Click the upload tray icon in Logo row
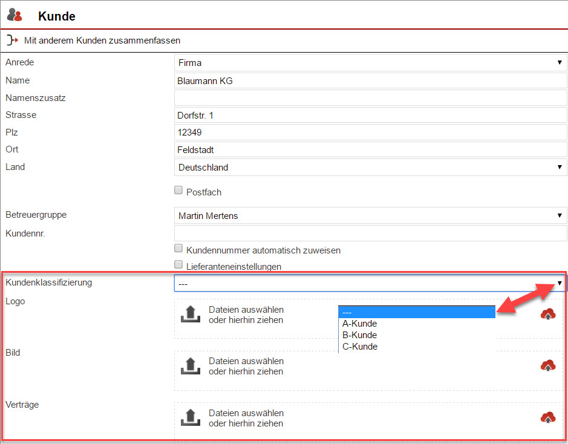568x444 pixels. (191, 315)
